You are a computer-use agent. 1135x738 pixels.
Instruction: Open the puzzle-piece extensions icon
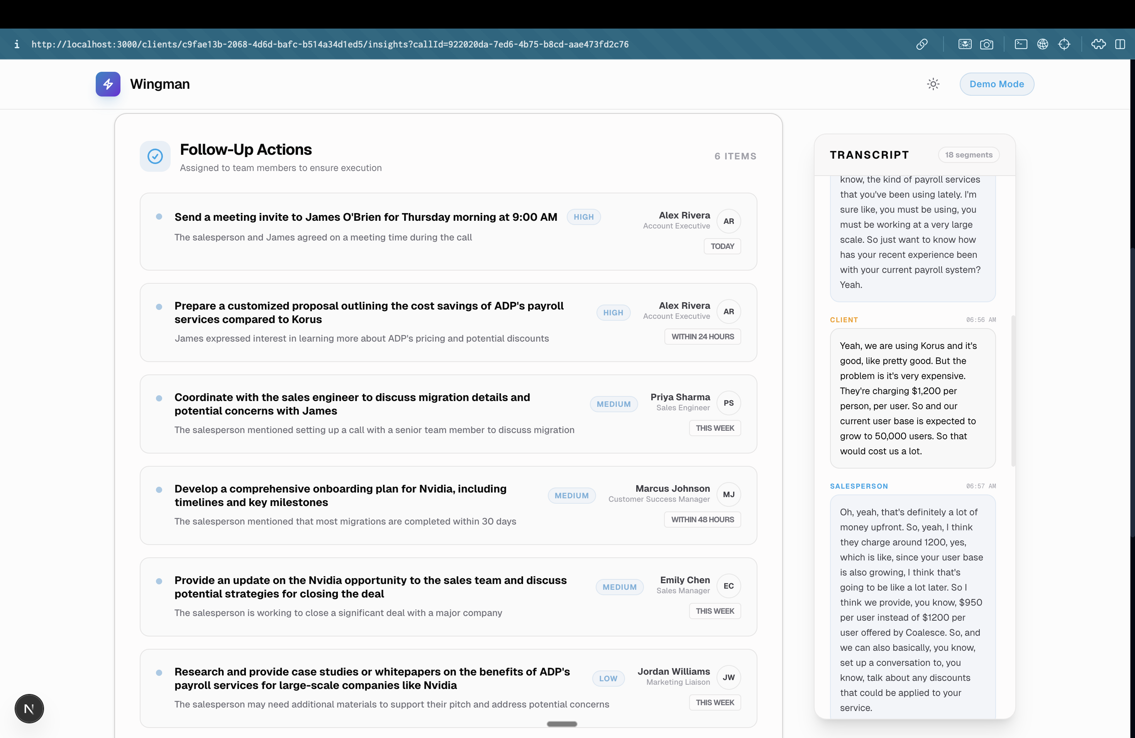click(1098, 44)
